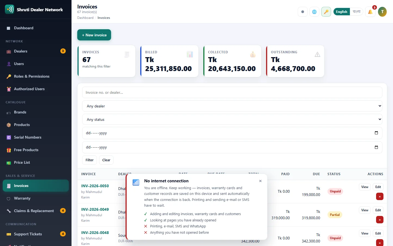Click the Support Tickets icon
The height and width of the screenshot is (246, 393).
(x=9, y=234)
